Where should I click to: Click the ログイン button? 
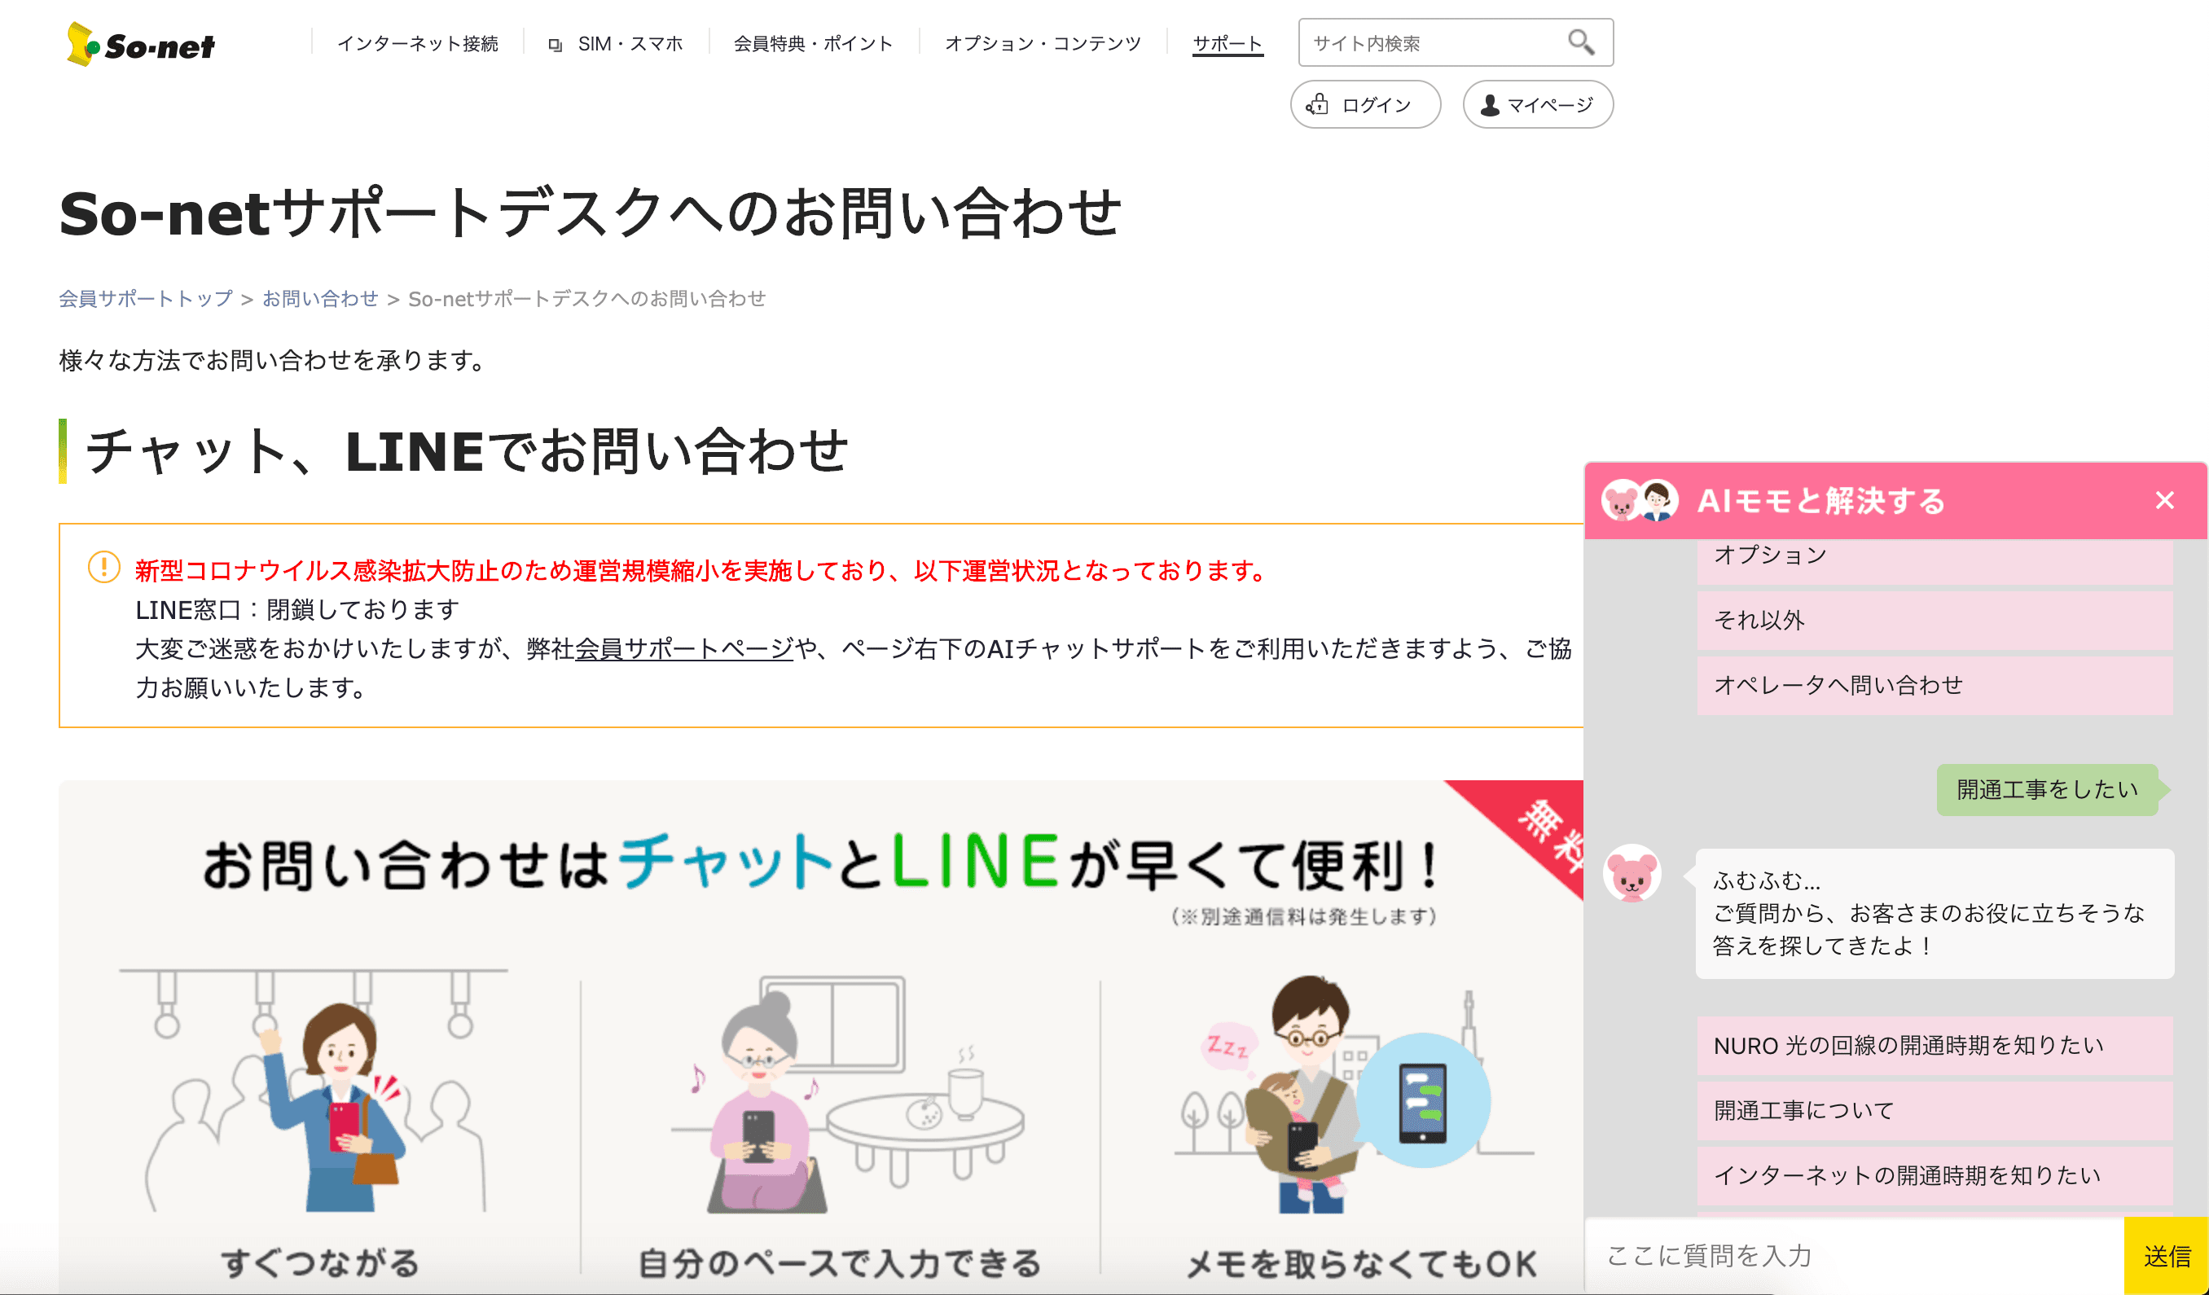1365,104
